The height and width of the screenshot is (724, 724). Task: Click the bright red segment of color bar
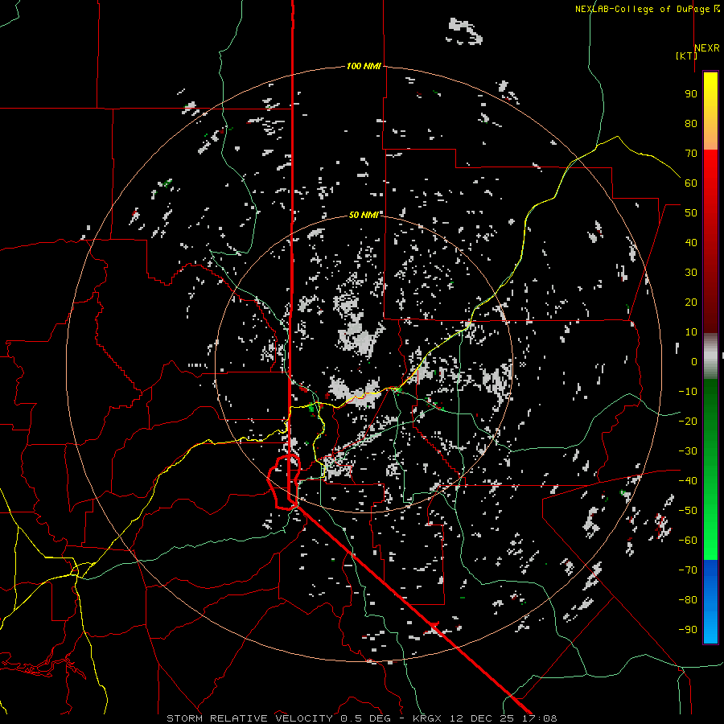(710, 169)
